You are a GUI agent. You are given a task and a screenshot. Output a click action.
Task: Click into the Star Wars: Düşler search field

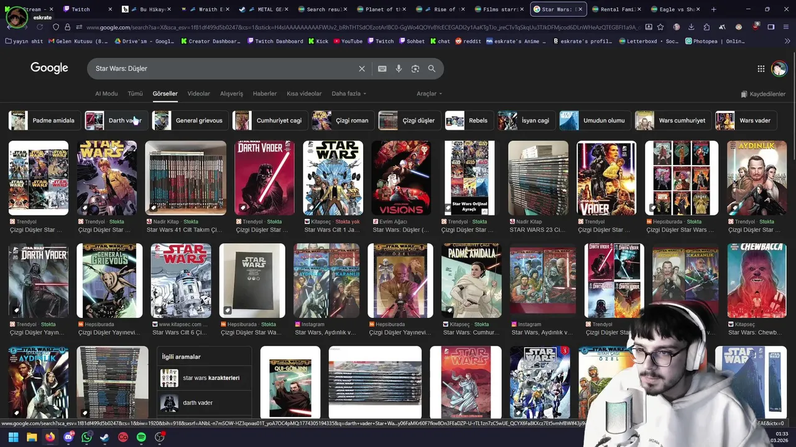coord(224,69)
